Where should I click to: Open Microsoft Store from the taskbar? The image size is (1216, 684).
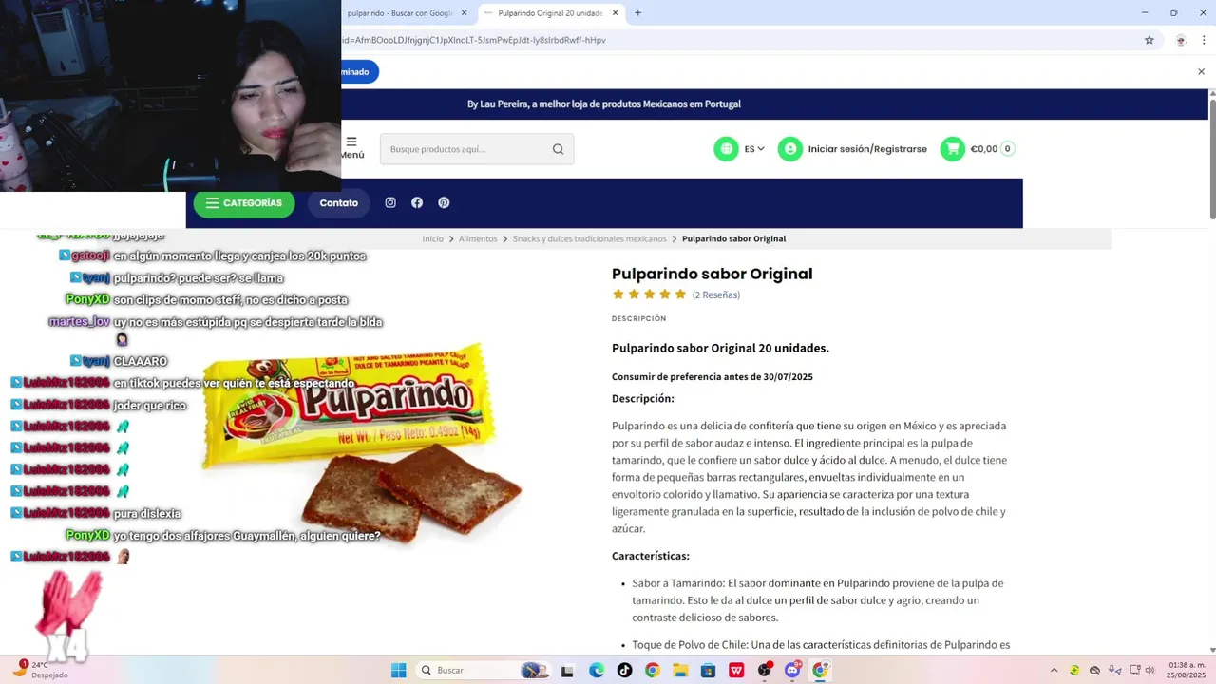(x=708, y=670)
